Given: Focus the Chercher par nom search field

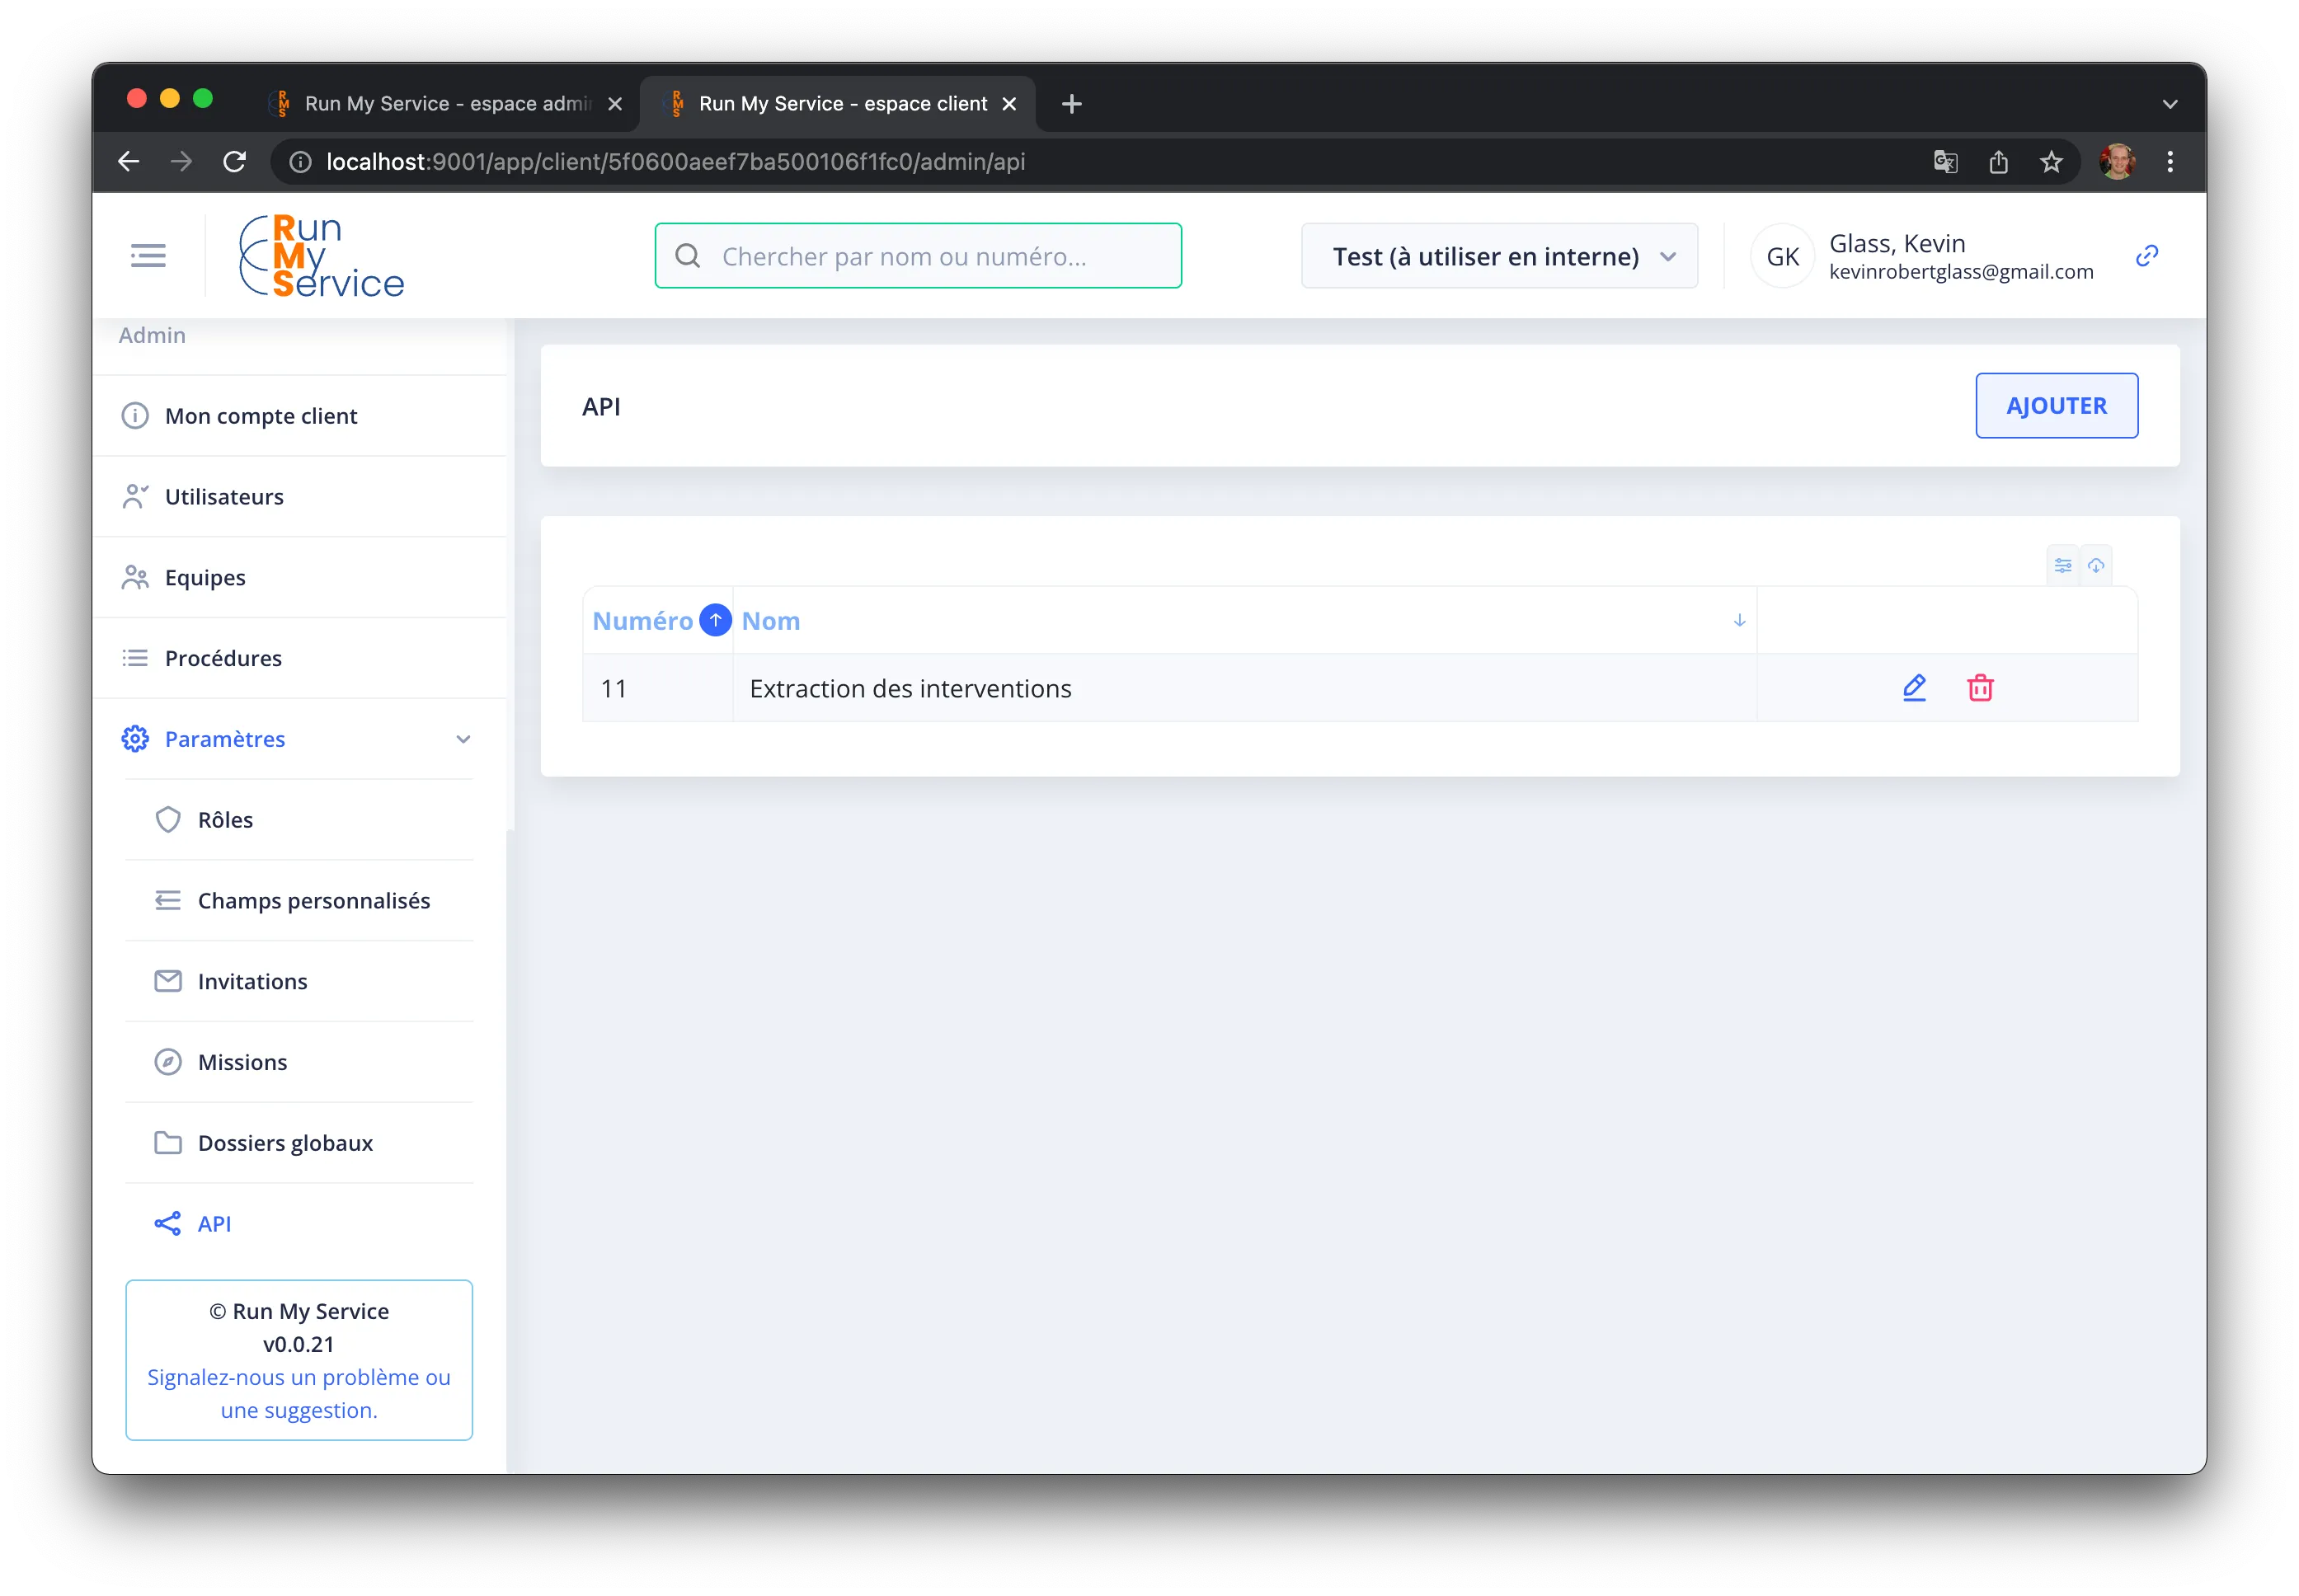Looking at the screenshot, I should point(918,256).
